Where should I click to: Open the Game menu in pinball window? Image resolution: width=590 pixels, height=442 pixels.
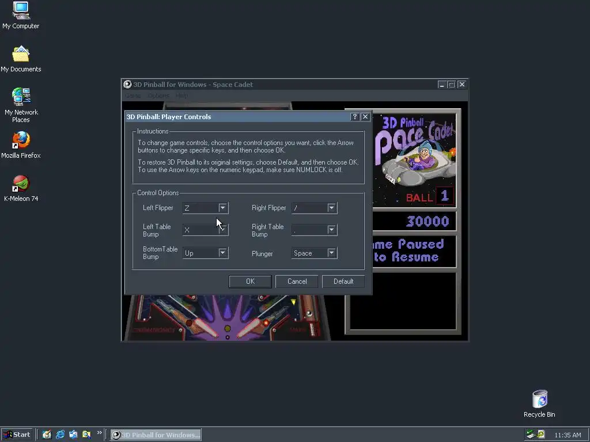133,96
